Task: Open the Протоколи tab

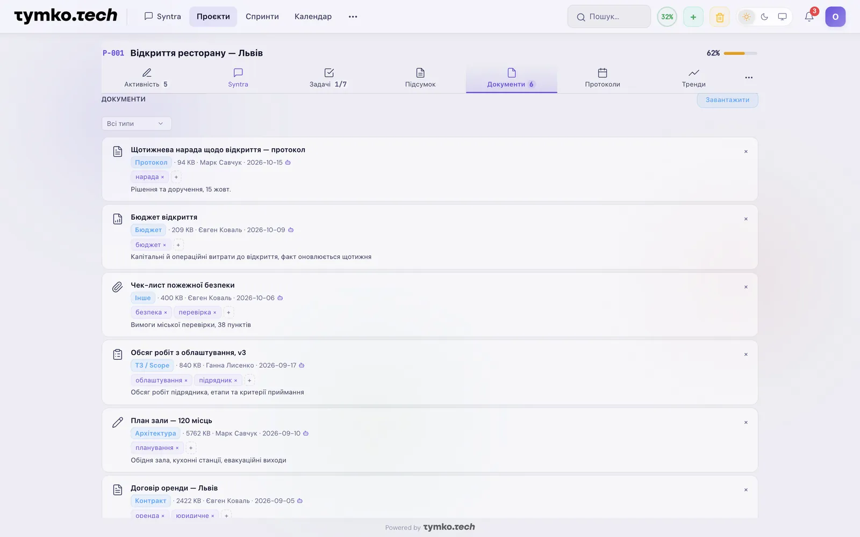Action: coord(603,78)
